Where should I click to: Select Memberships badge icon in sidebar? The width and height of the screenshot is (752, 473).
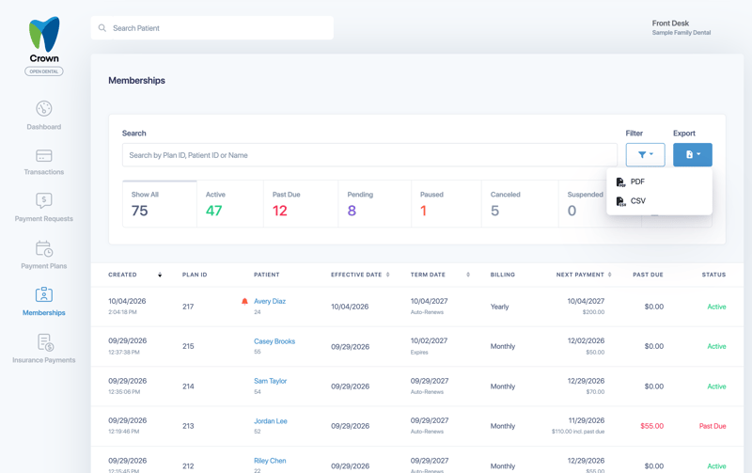pos(44,294)
